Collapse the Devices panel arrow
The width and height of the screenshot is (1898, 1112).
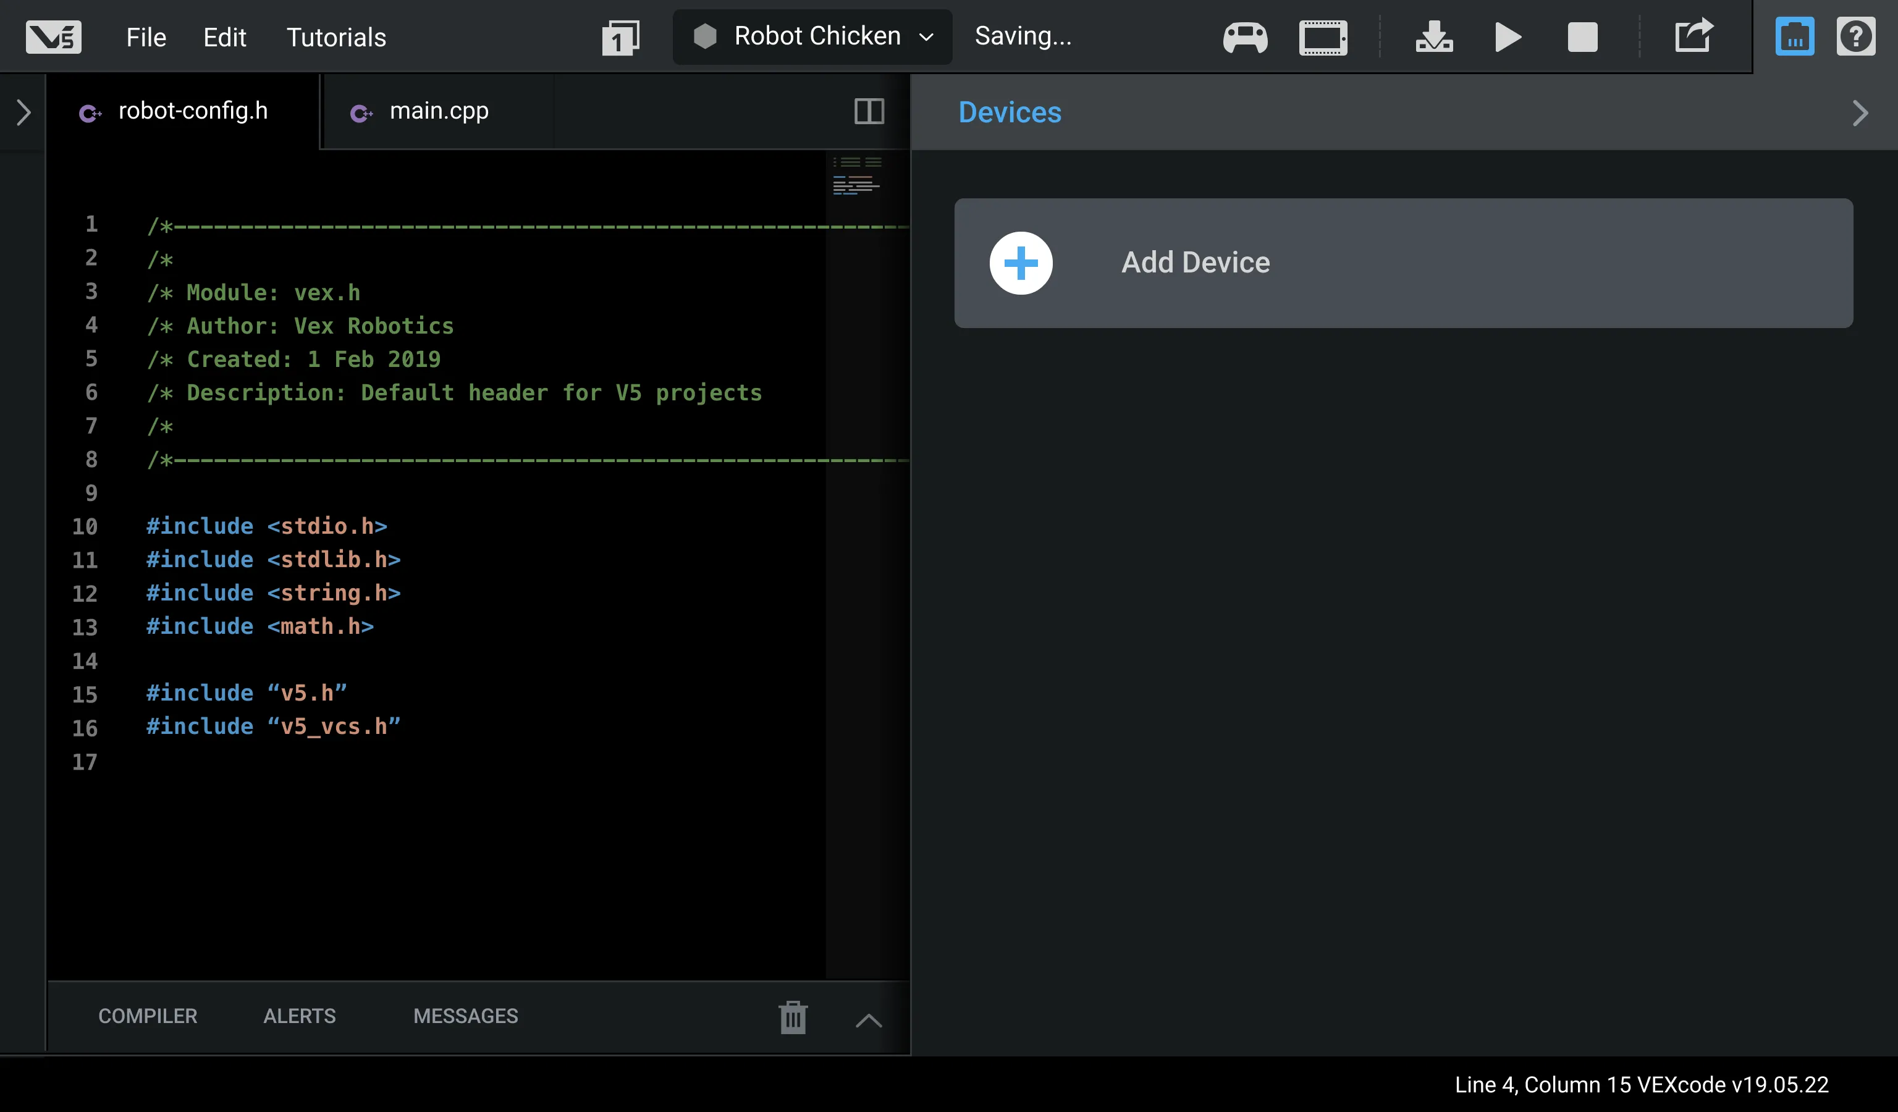coord(1860,113)
